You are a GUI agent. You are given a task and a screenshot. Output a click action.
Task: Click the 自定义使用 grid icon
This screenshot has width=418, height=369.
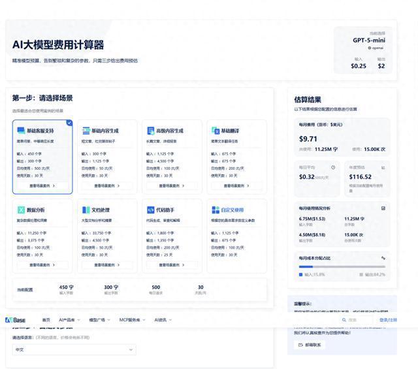point(216,210)
